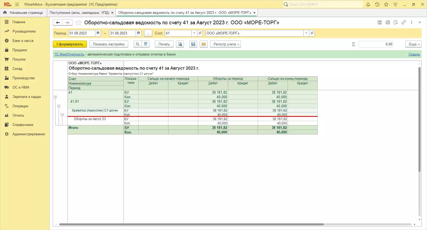Follow the 1С:ФинОтчетность link

69,54
